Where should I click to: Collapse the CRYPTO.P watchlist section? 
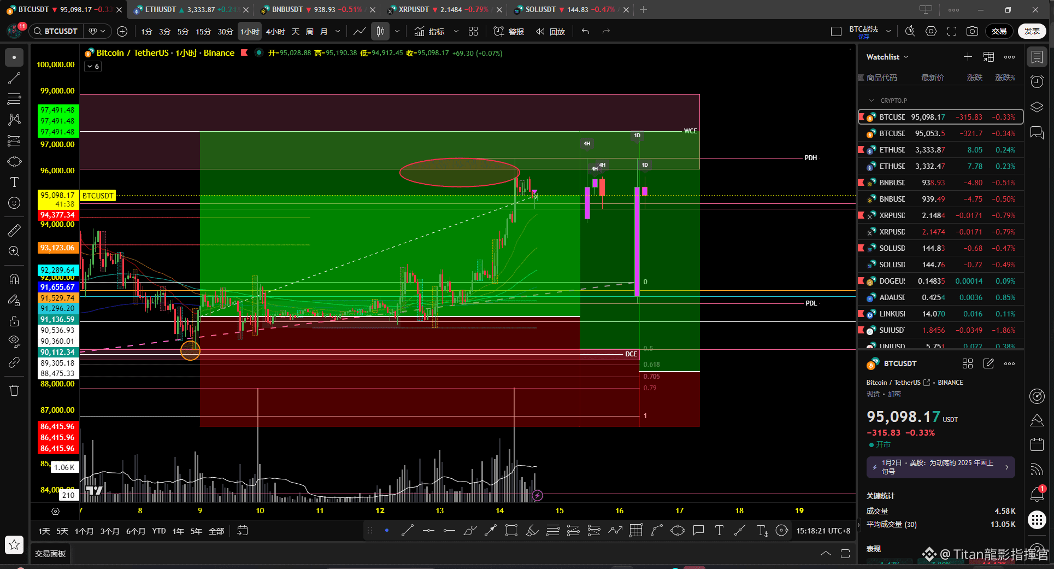pos(872,101)
